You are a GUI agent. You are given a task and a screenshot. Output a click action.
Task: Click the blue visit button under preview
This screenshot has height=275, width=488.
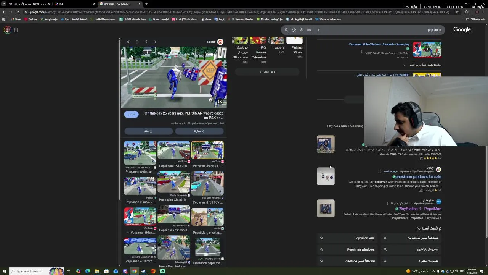131,114
